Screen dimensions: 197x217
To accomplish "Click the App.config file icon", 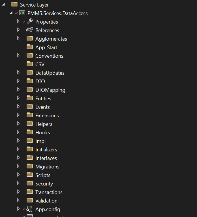I will [30, 209].
